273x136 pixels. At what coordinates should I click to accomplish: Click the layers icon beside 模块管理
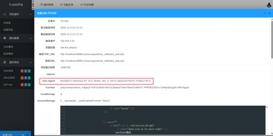(5, 38)
